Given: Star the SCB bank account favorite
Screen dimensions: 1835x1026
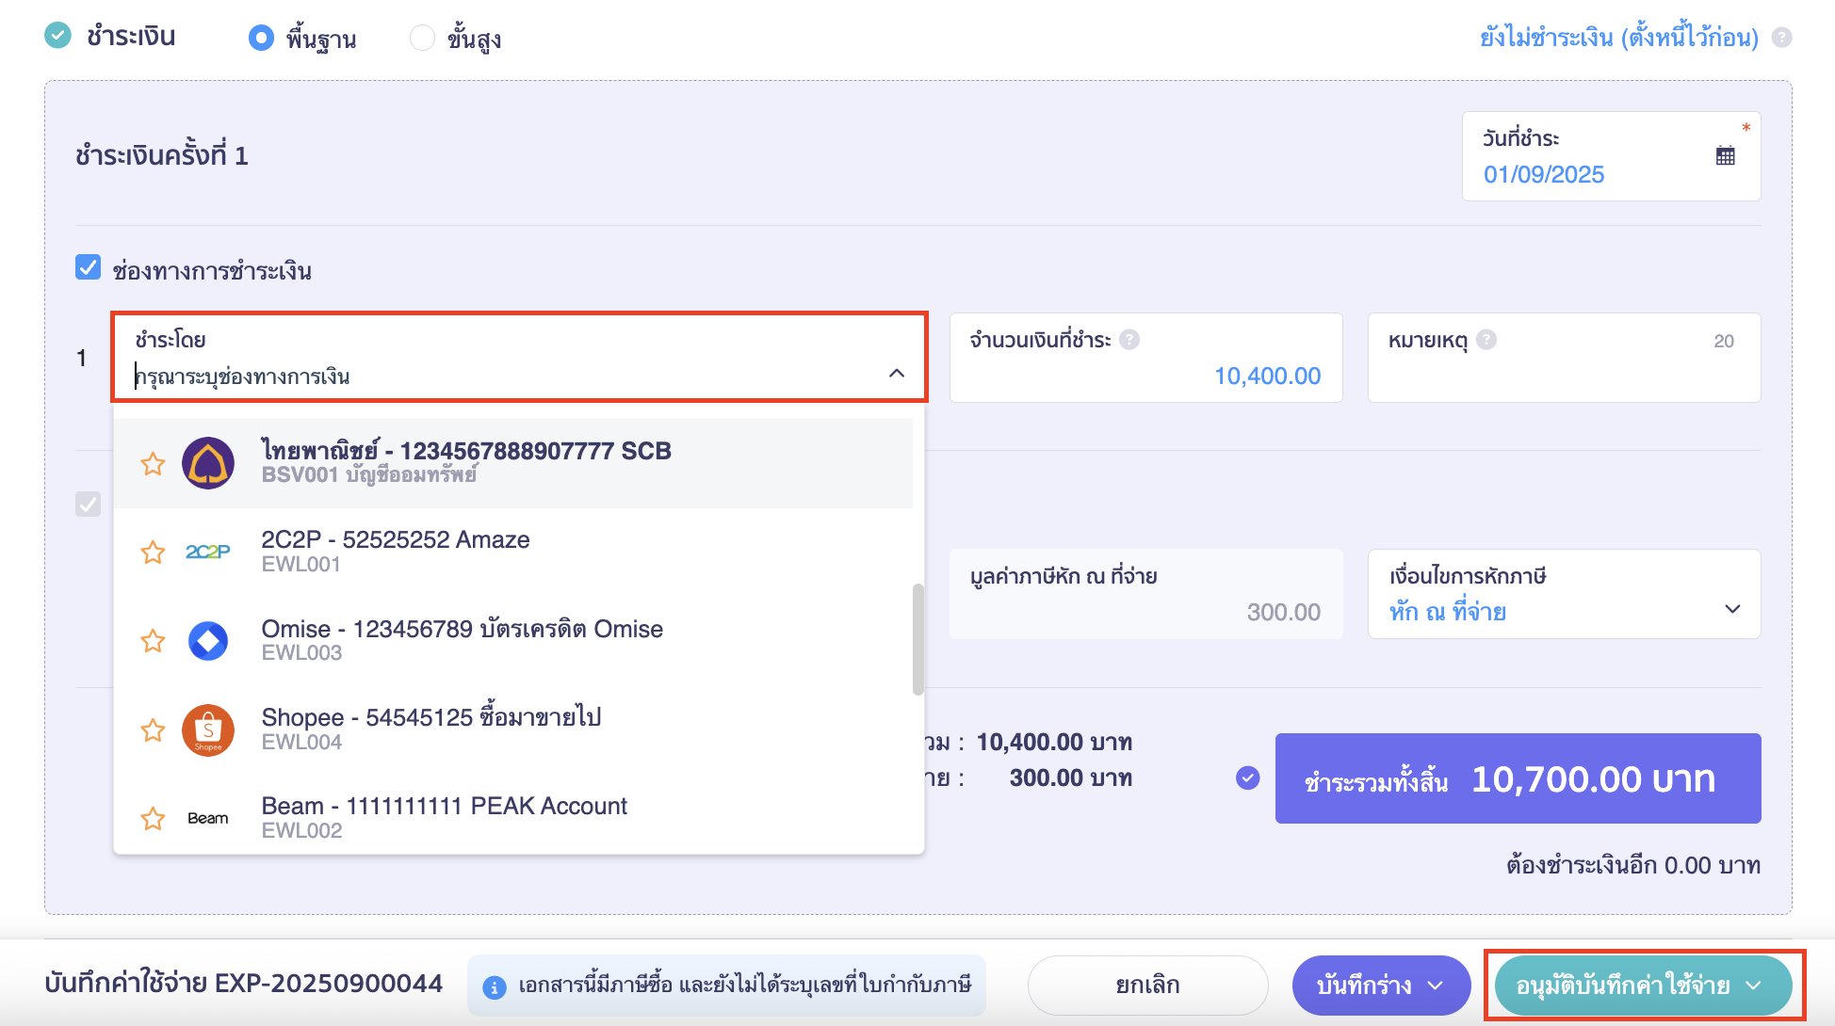Looking at the screenshot, I should pyautogui.click(x=153, y=464).
